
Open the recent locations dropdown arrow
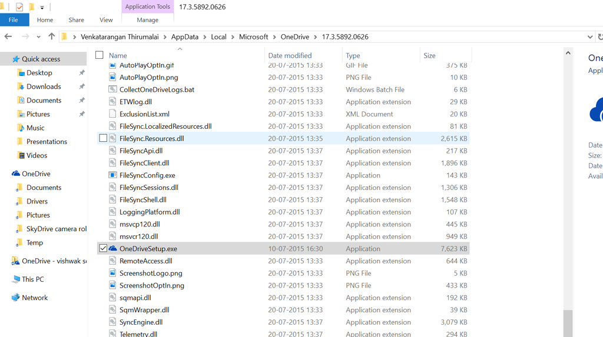(38, 37)
